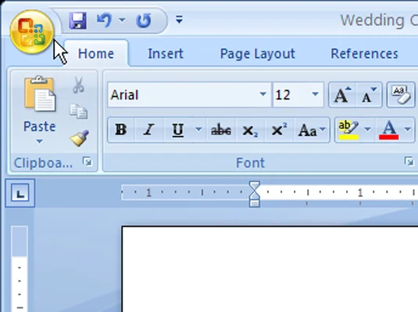Grow the font size
Viewport: 418px width, 312px height.
pyautogui.click(x=342, y=95)
